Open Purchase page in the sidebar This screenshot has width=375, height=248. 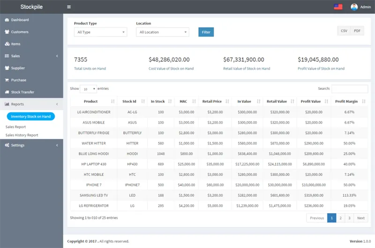pos(18,80)
